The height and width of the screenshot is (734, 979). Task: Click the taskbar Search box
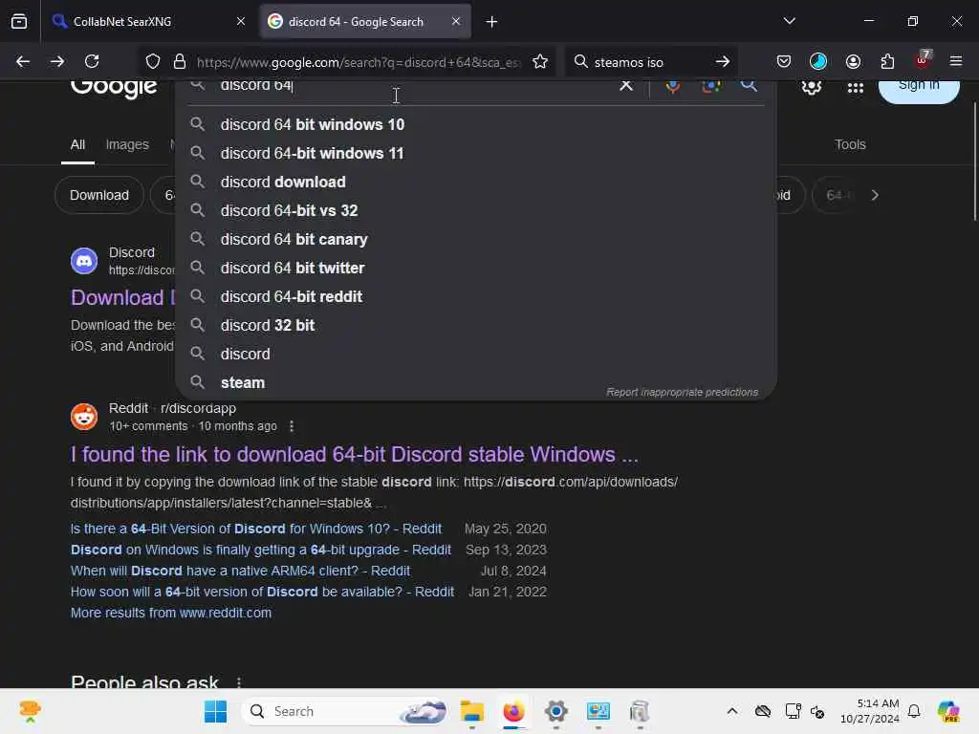(345, 711)
